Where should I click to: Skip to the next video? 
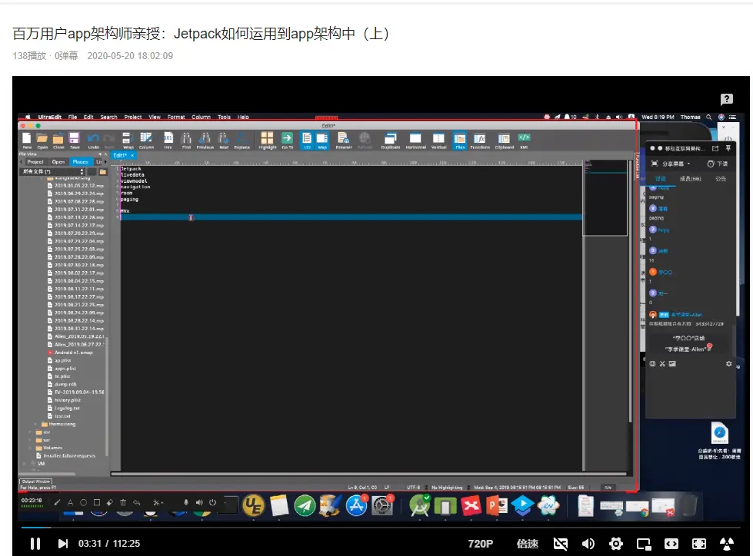[x=63, y=544]
